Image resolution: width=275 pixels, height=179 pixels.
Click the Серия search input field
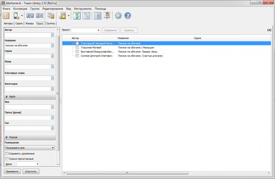point(28,56)
